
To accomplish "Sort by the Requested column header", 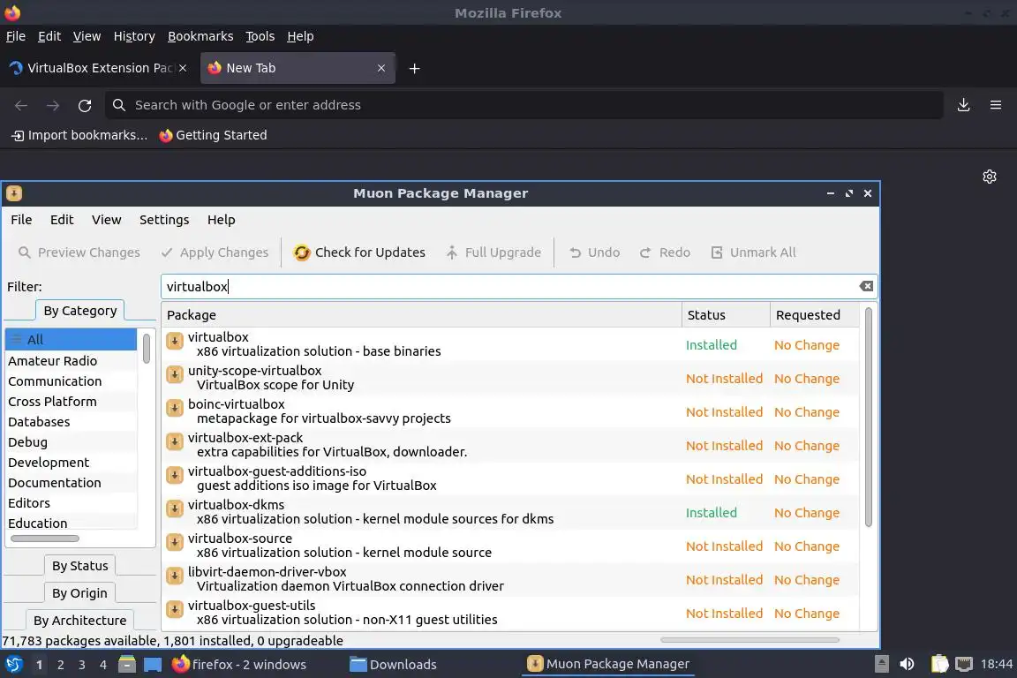I will 815,314.
